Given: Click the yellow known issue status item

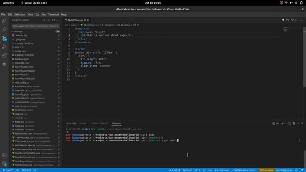Looking at the screenshot, I should pyautogui.click(x=266, y=170).
